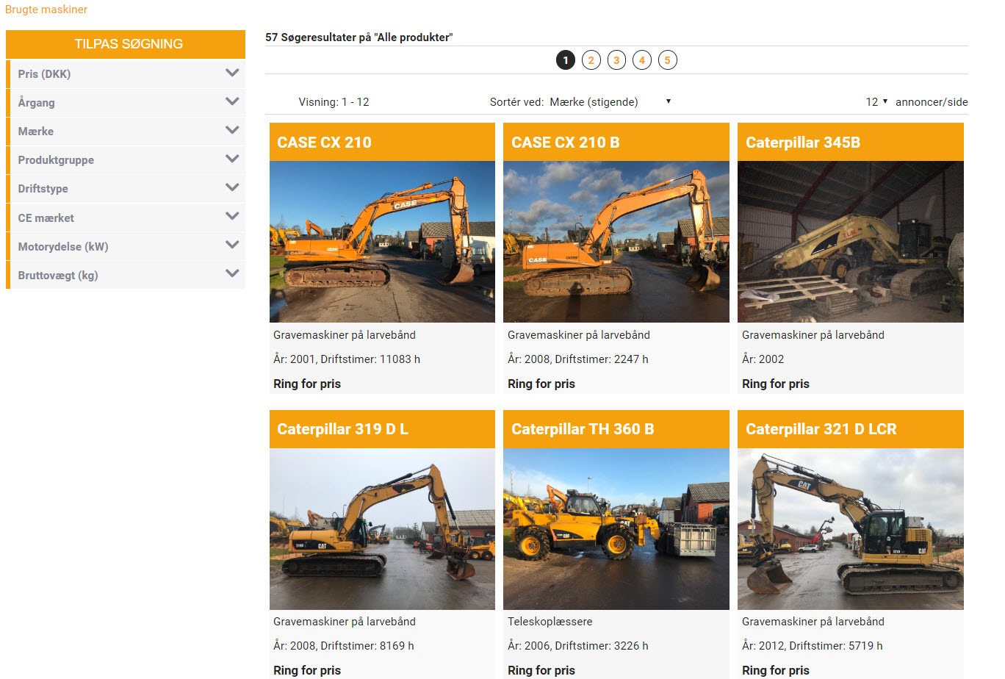Open the Caterpillar 319 D L title link
This screenshot has height=679, width=1005.
click(342, 429)
